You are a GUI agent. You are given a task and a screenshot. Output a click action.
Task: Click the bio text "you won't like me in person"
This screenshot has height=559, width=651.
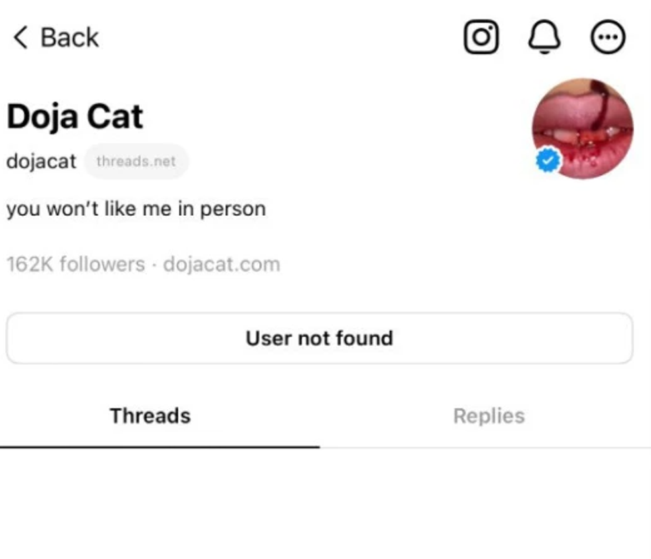point(136,209)
